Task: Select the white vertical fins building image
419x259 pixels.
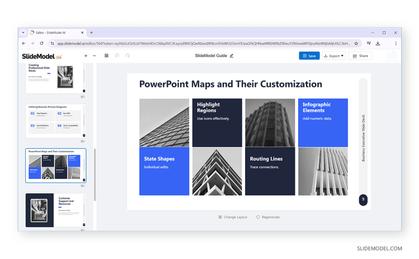Action: [x=323, y=171]
